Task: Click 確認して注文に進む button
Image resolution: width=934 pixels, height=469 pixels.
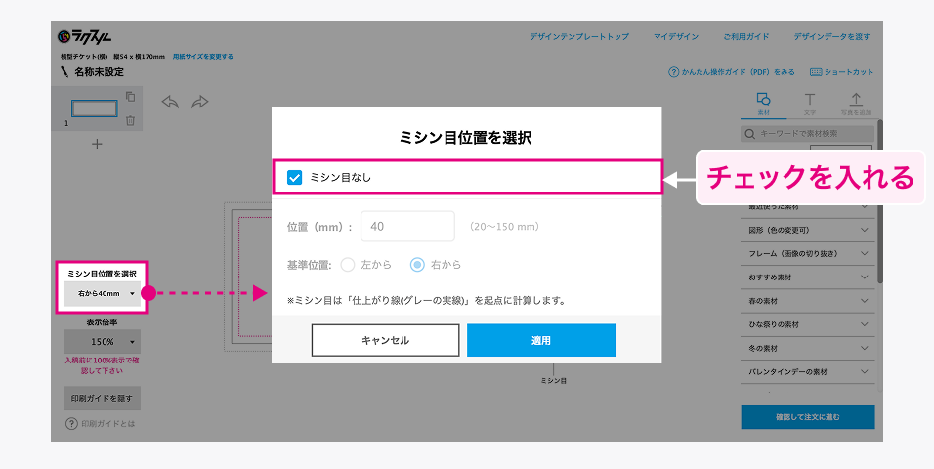Action: pos(808,417)
